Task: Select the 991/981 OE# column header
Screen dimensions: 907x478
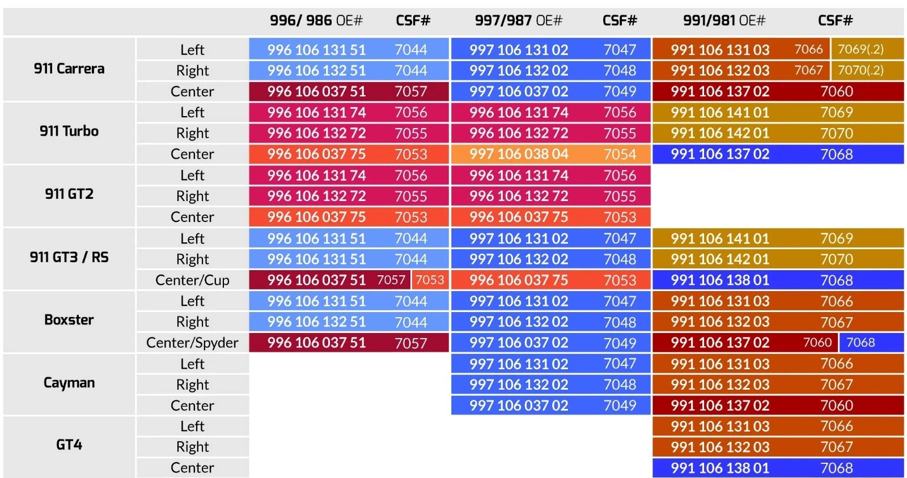Action: coord(724,21)
